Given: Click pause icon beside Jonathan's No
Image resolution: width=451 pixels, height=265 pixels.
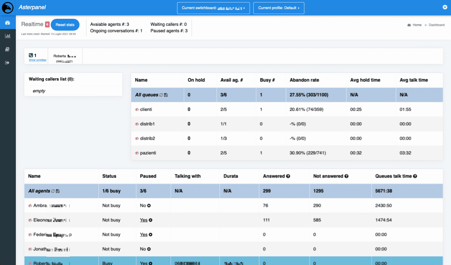Looking at the screenshot, I should click(x=149, y=249).
